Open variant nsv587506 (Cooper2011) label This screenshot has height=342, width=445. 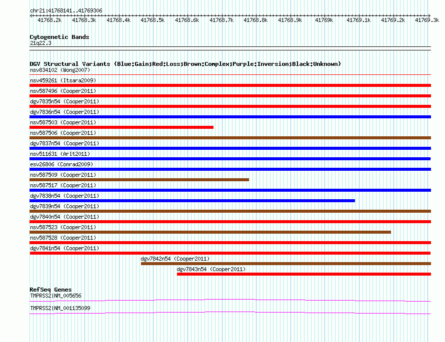pyautogui.click(x=63, y=133)
